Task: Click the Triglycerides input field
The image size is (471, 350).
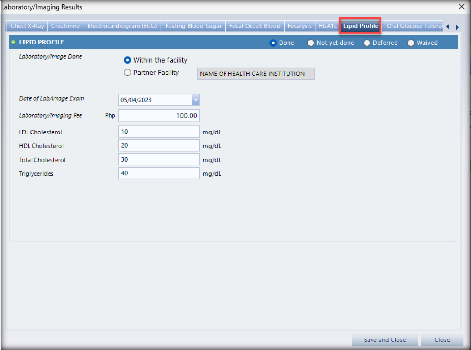Action: pyautogui.click(x=159, y=173)
